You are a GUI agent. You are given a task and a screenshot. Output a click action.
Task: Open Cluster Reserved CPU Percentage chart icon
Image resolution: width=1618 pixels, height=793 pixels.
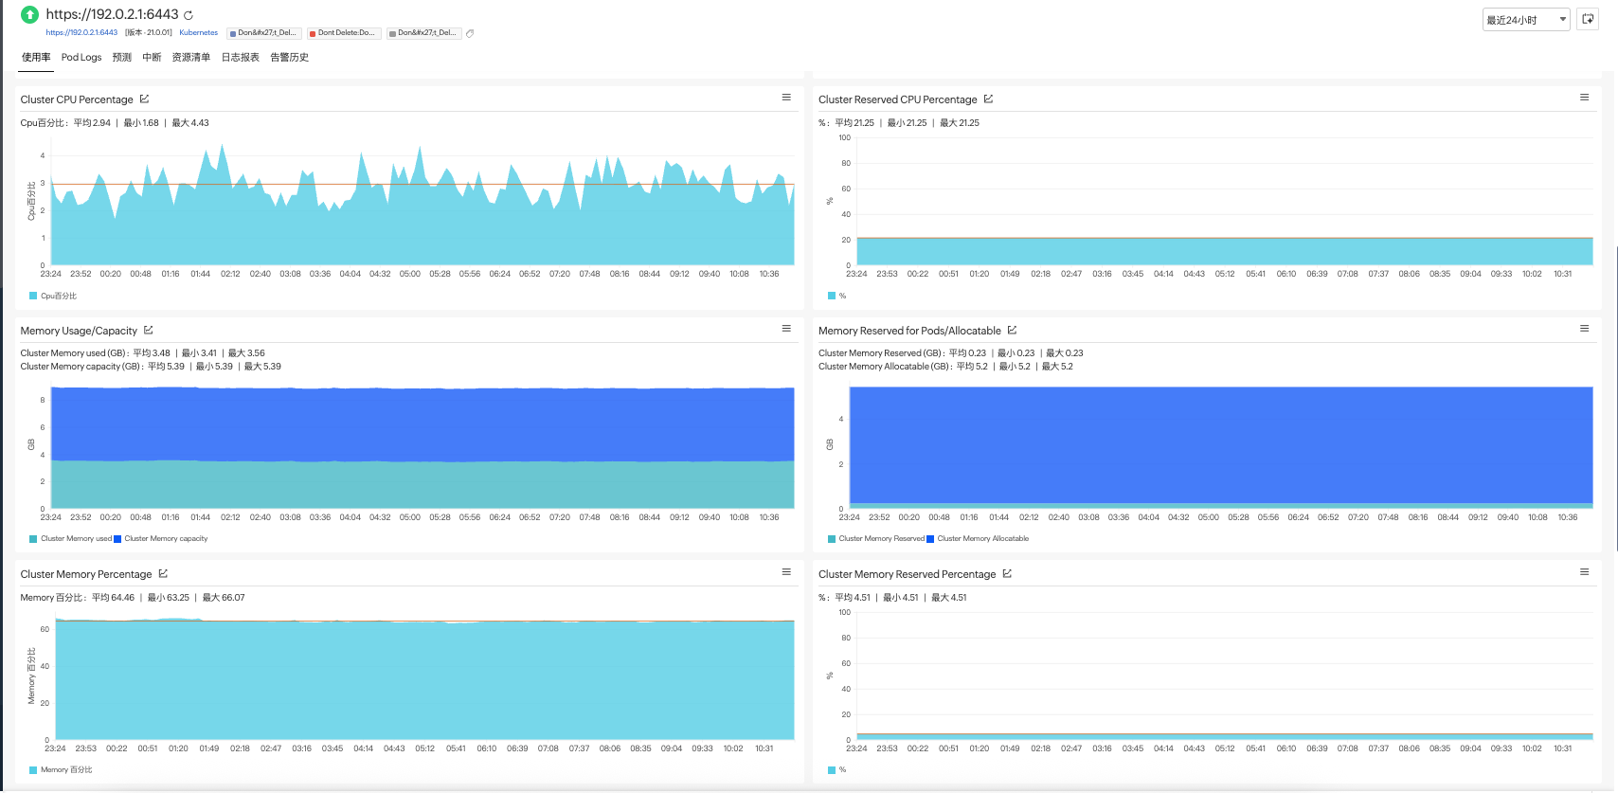coord(988,99)
